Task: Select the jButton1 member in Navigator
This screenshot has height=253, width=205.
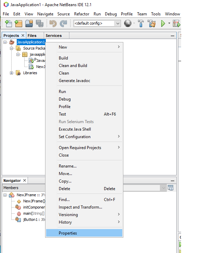Action: 31,219
